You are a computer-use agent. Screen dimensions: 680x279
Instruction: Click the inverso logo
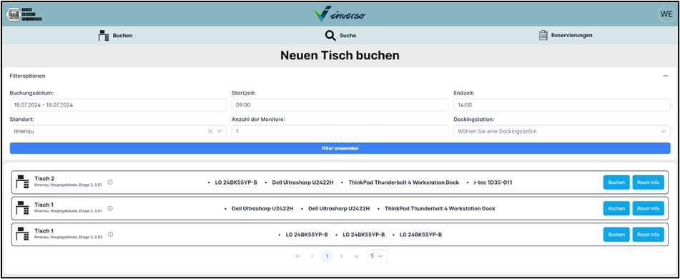tap(340, 14)
